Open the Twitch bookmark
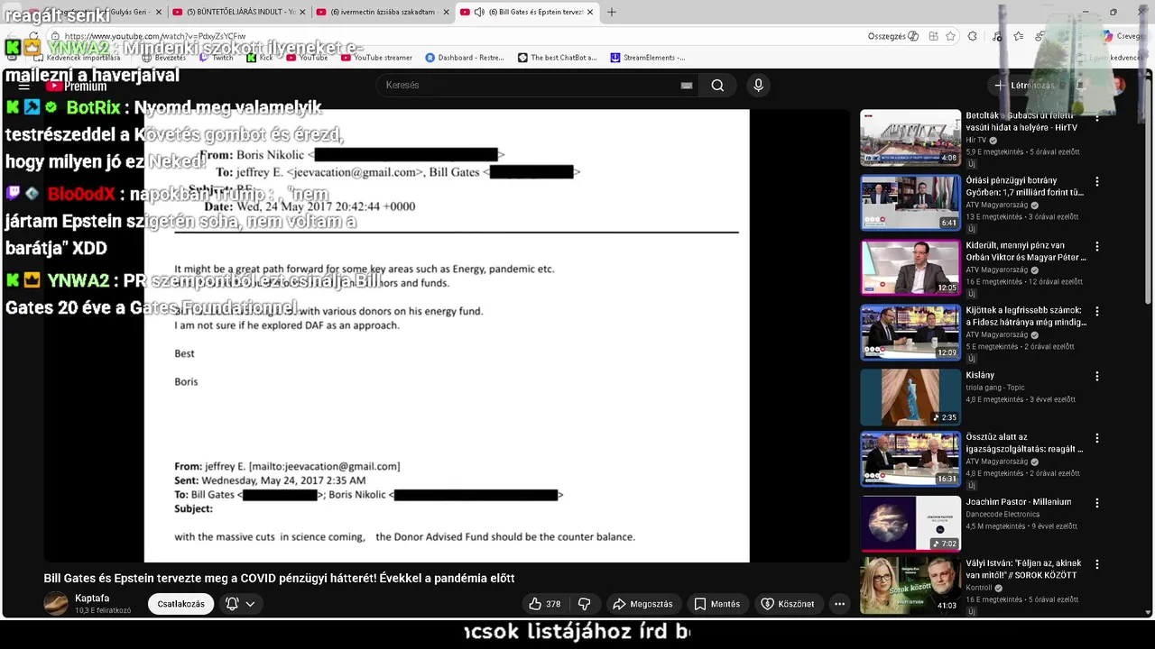This screenshot has height=649, width=1155. tap(216, 58)
